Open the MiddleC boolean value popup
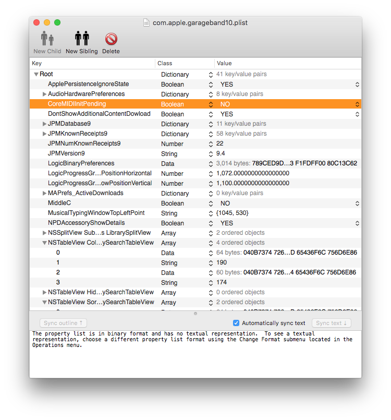 point(357,203)
